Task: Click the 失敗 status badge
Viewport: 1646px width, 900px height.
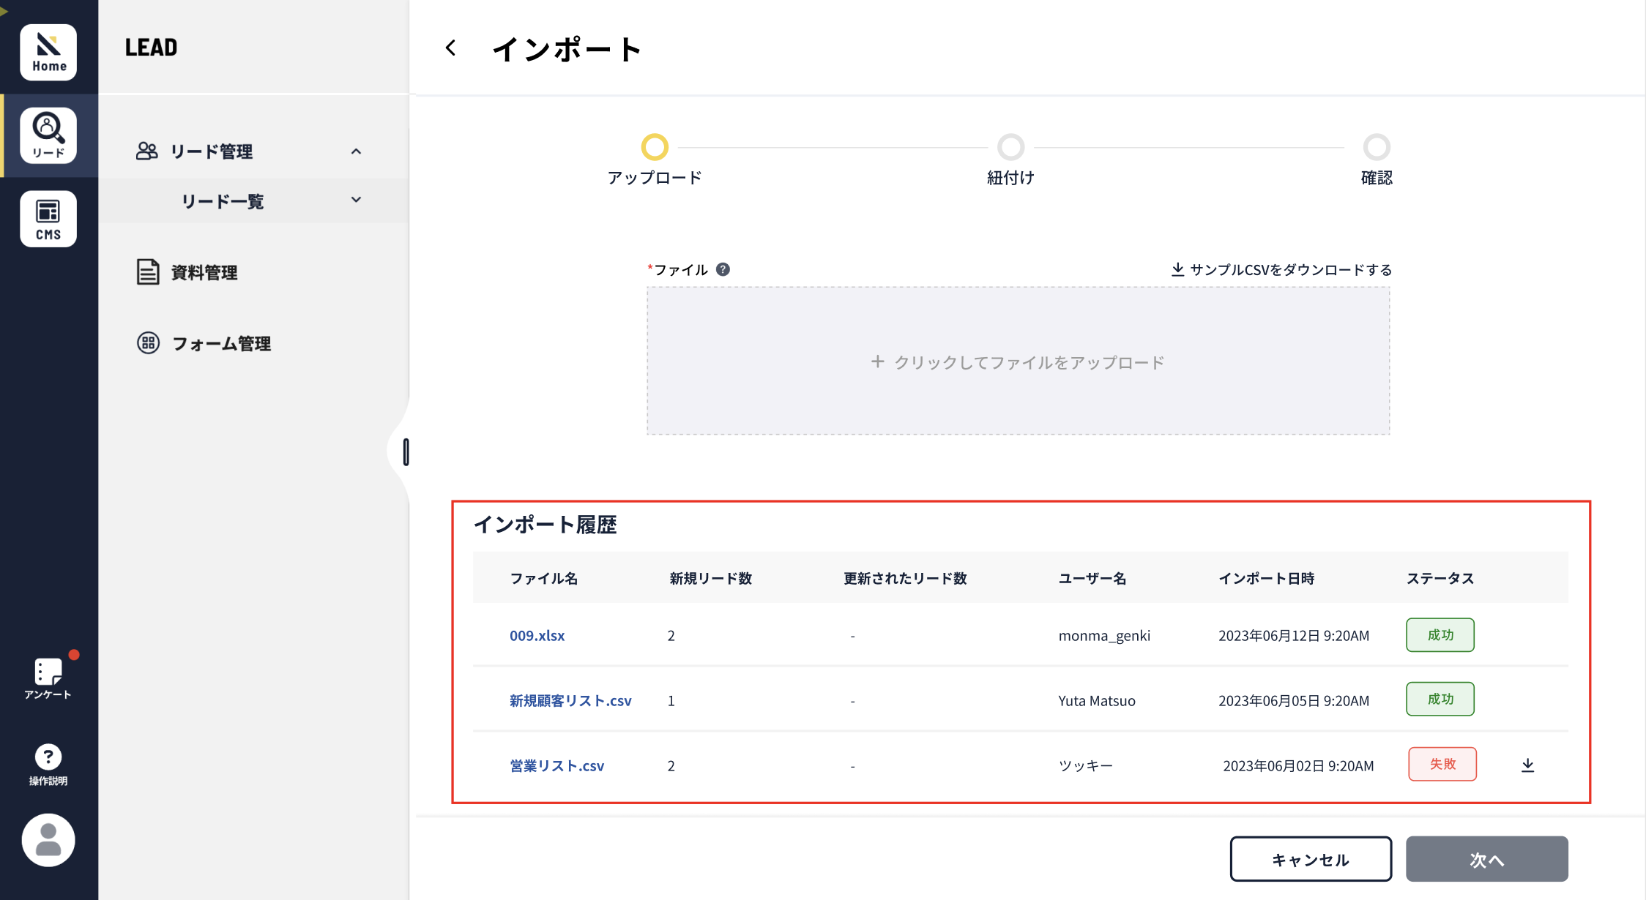Action: [x=1442, y=764]
